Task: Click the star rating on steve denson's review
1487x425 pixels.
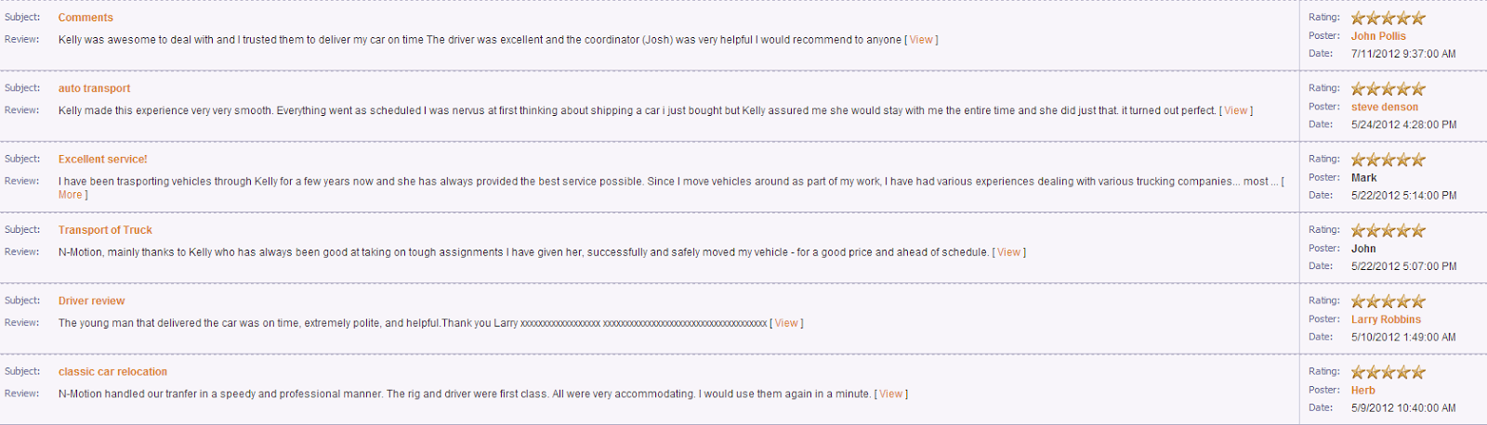Action: [x=1388, y=89]
